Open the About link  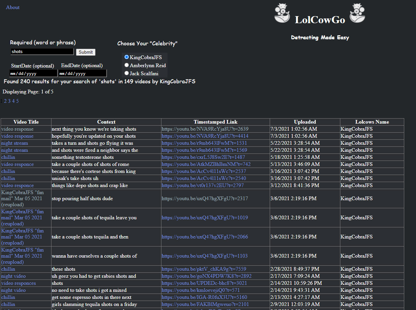[x=13, y=7]
